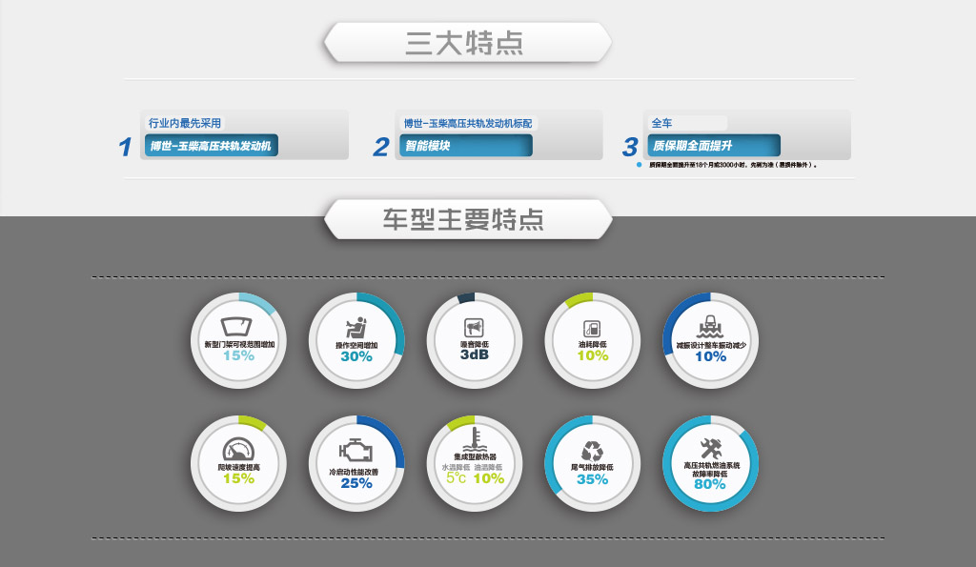The height and width of the screenshot is (567, 976).
Task: Click the windshield visibility range icon
Action: [237, 326]
